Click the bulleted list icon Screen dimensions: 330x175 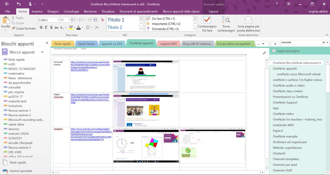point(73,20)
